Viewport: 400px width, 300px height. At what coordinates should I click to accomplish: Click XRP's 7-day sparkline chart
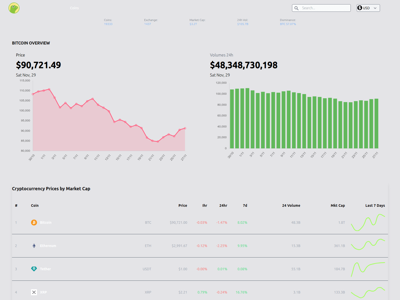coord(368,292)
